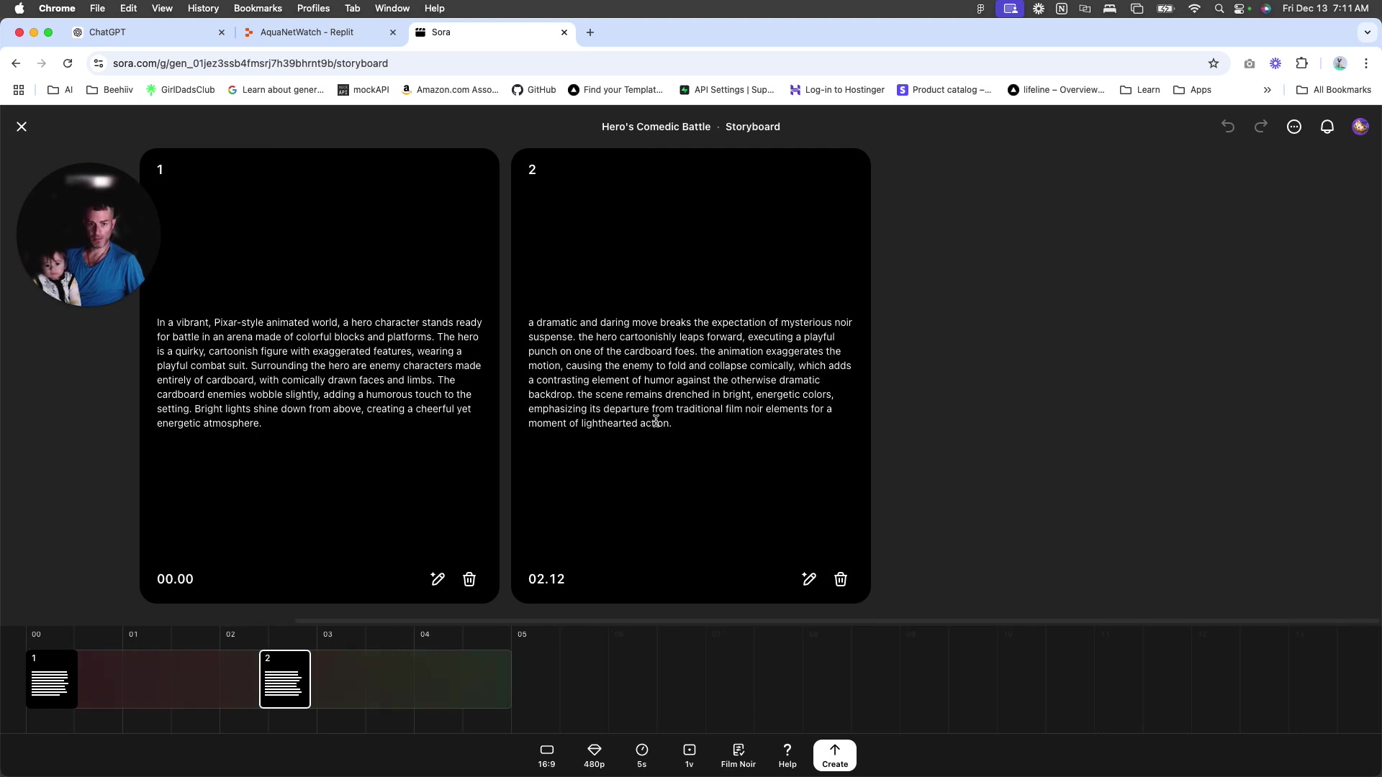Click the scene 1 description text
Viewport: 1382px width, 777px height.
(320, 373)
